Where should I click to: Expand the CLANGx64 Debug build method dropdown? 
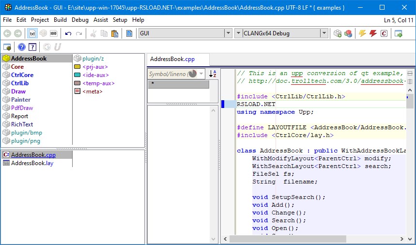(x=324, y=33)
